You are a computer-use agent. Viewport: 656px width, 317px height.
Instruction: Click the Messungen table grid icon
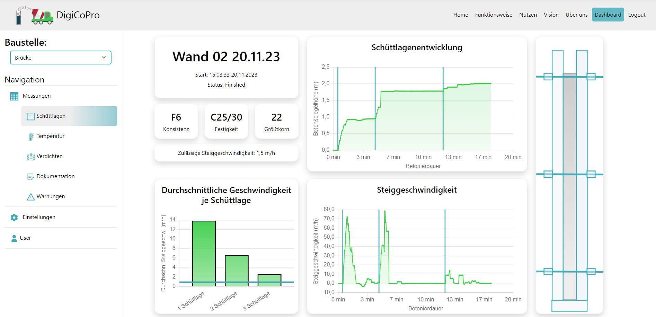(14, 96)
